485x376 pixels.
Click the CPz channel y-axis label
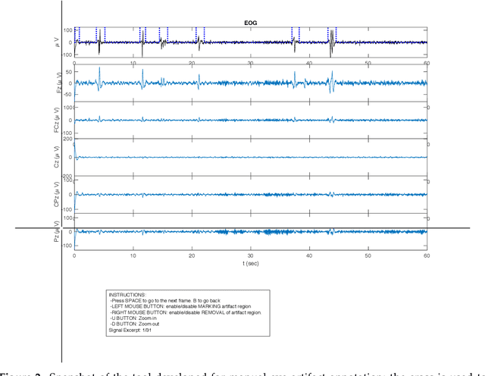[58, 194]
